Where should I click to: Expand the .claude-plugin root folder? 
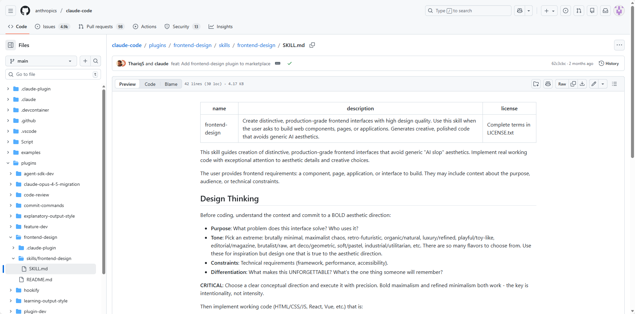(x=8, y=89)
